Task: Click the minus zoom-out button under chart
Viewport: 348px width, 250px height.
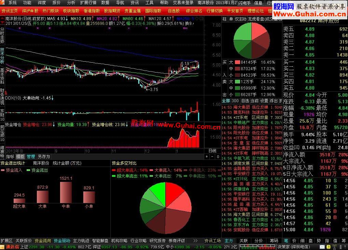Action: point(212,157)
